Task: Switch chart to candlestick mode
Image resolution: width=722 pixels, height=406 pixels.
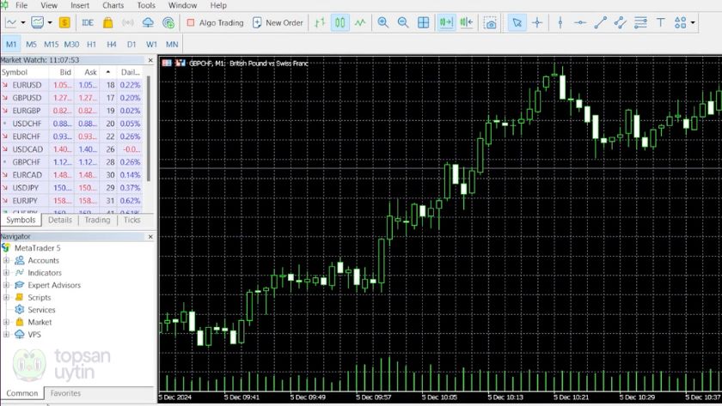Action: pos(340,22)
